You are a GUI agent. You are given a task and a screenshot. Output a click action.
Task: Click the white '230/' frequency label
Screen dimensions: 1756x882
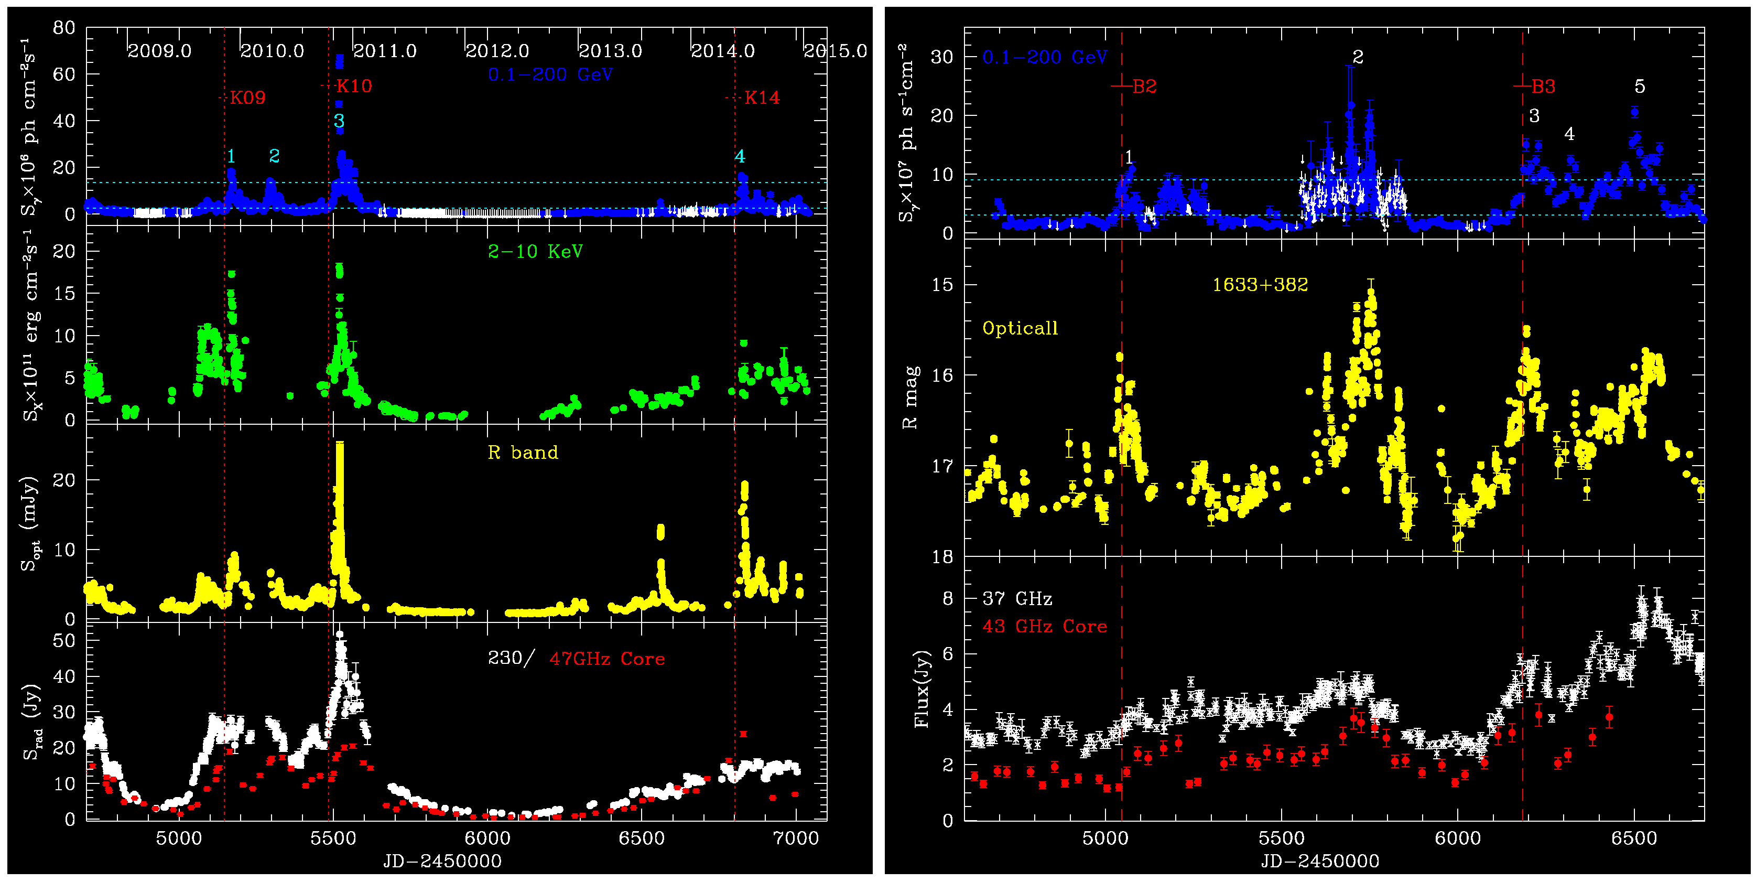click(x=512, y=658)
